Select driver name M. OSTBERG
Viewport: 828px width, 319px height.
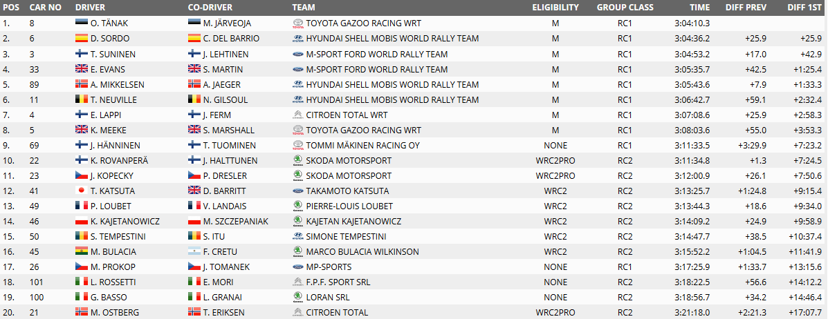[114, 313]
